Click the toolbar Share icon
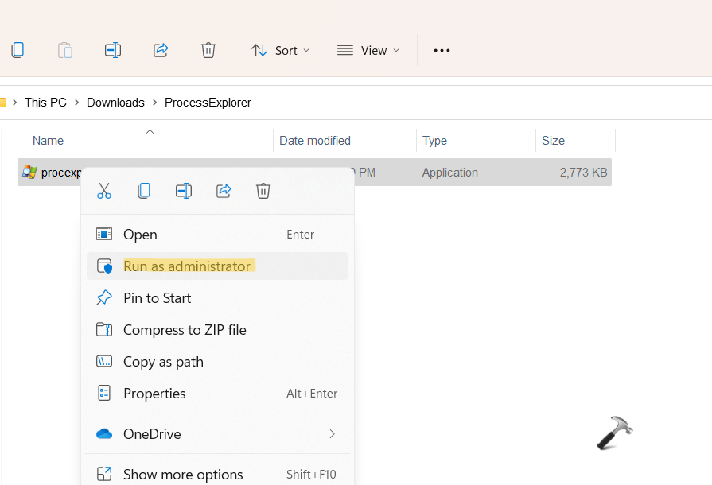 coord(161,50)
